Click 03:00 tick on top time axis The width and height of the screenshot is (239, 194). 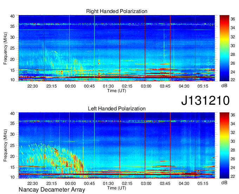tap(146, 86)
